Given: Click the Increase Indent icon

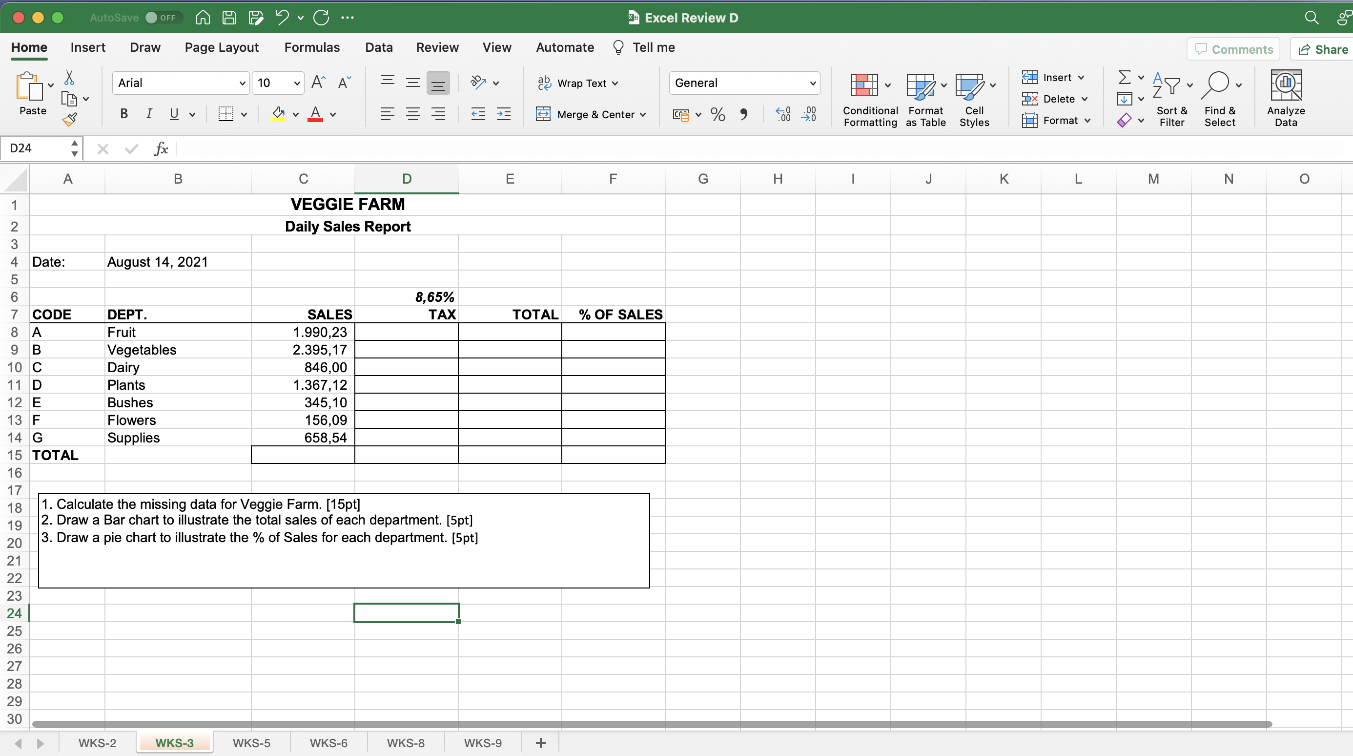Looking at the screenshot, I should click(503, 114).
